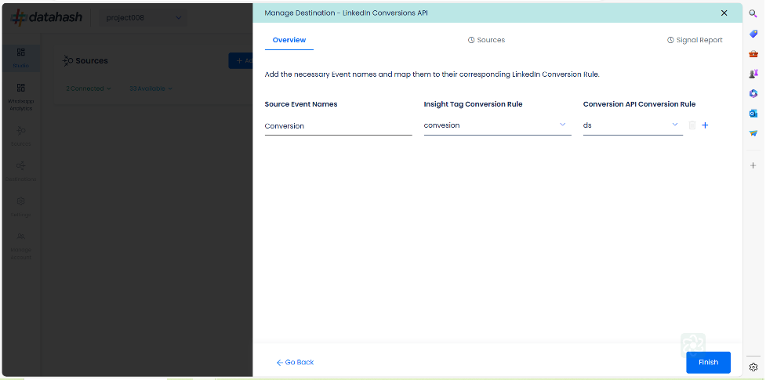Open Destinations in the left navigation
The height and width of the screenshot is (380, 766).
pyautogui.click(x=20, y=171)
